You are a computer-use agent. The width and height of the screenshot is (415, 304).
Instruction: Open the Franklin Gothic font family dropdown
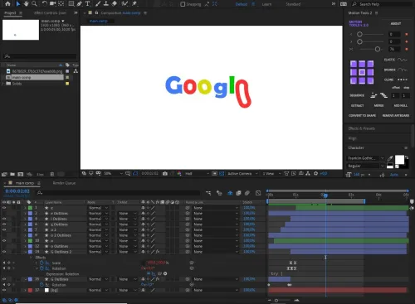[x=365, y=158]
